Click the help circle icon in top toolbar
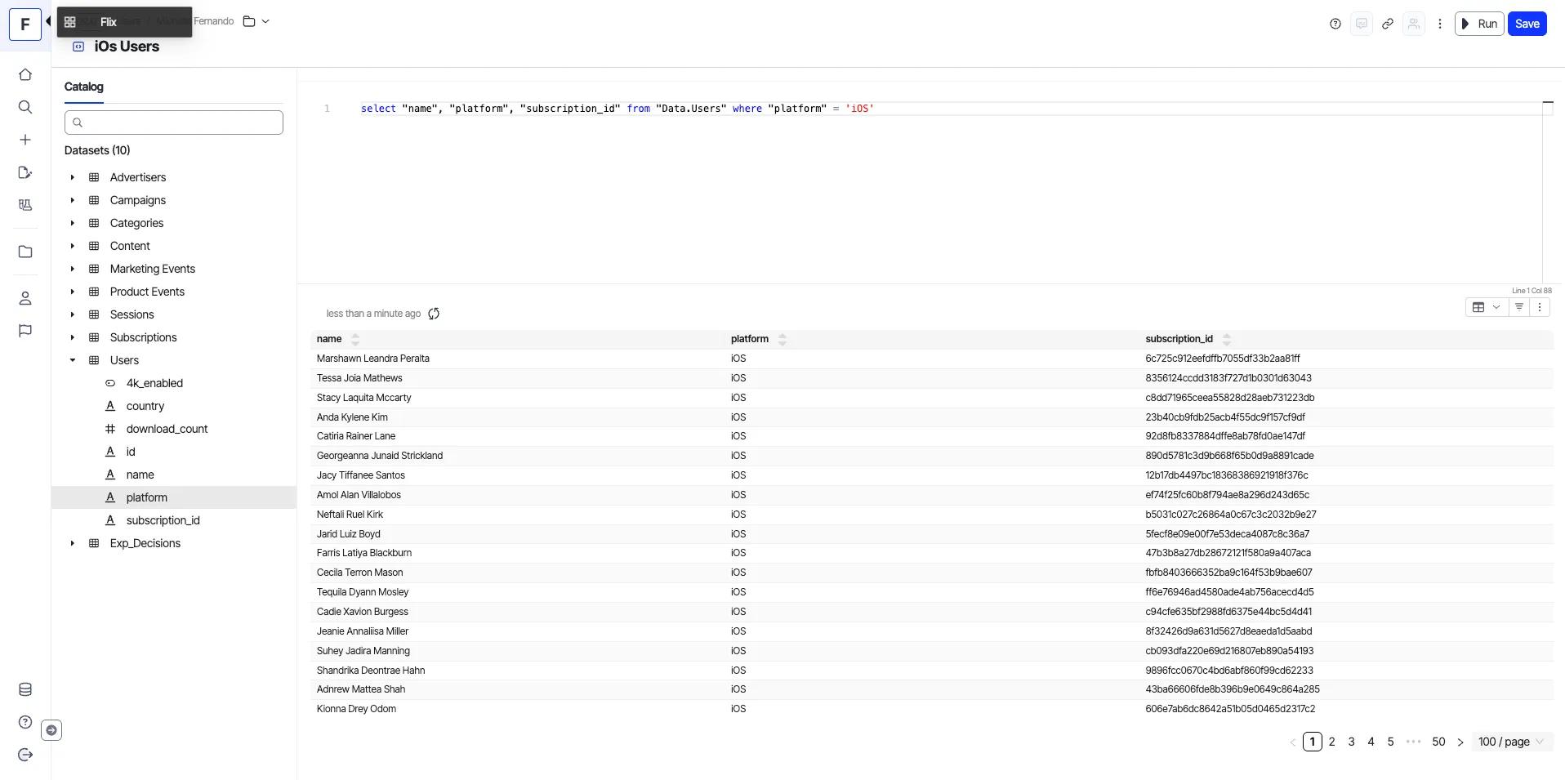Viewport: 1565px width, 780px height. tap(1335, 24)
